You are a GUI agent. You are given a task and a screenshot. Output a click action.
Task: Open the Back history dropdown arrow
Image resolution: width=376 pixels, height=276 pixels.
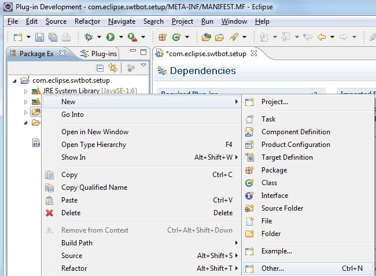(333, 37)
